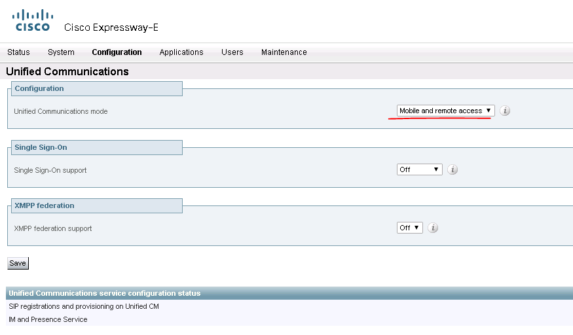
Task: Open info icon for Unified Communications mode
Action: [505, 111]
